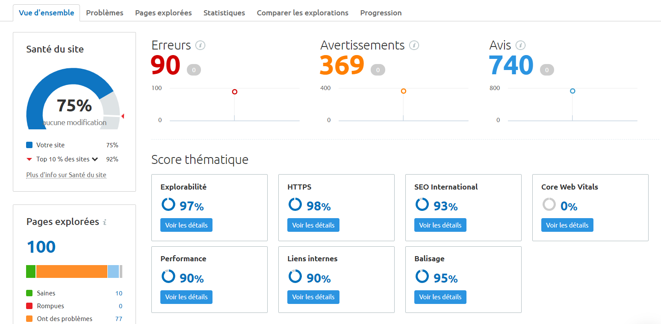Open the Erreurs info tooltip icon

pos(201,45)
